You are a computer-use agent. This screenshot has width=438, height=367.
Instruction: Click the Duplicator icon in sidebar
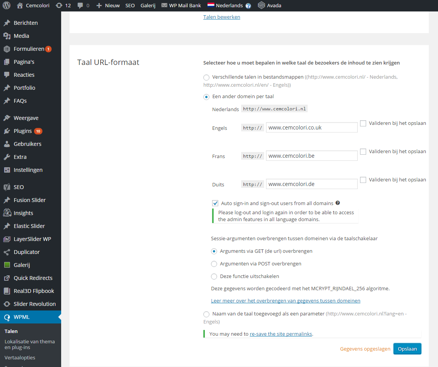coord(7,252)
